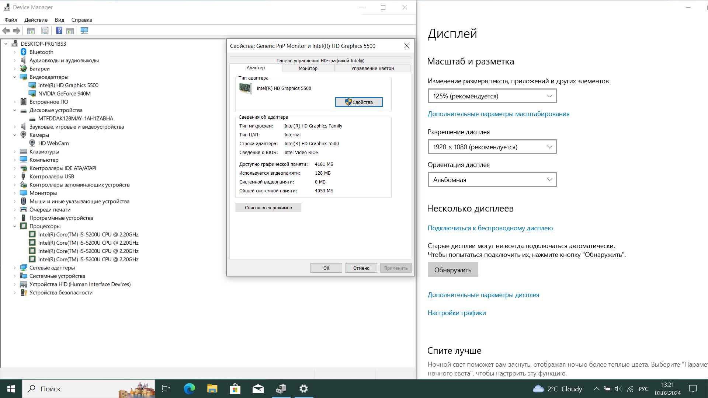
Task: Click the Windows Start button
Action: (x=11, y=389)
